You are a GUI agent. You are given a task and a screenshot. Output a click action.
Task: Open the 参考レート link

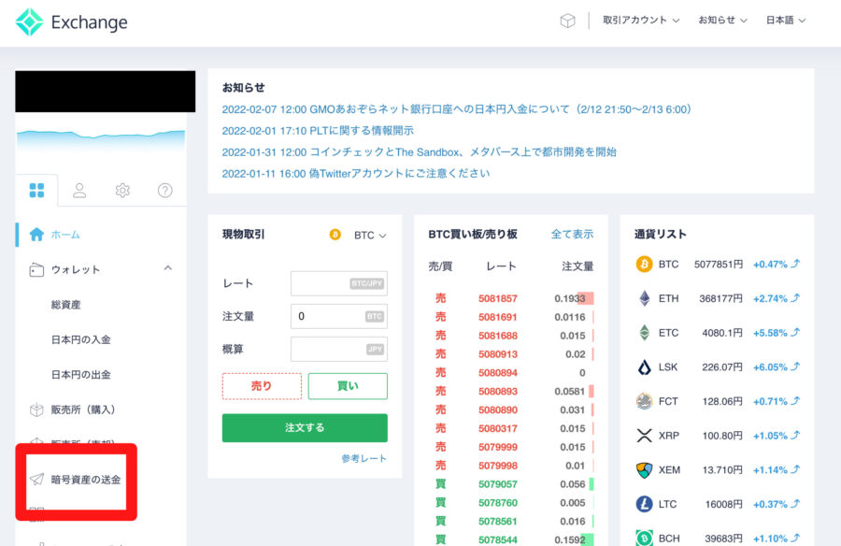[x=363, y=458]
